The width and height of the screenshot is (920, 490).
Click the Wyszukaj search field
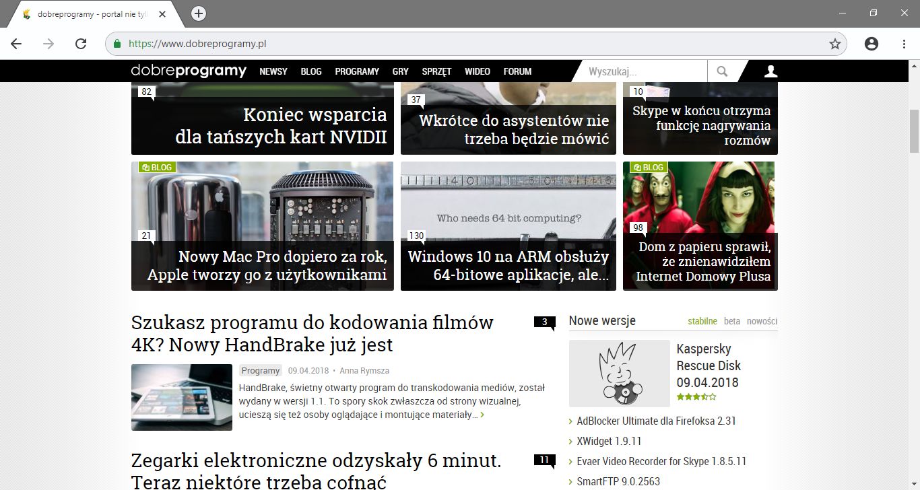click(643, 71)
